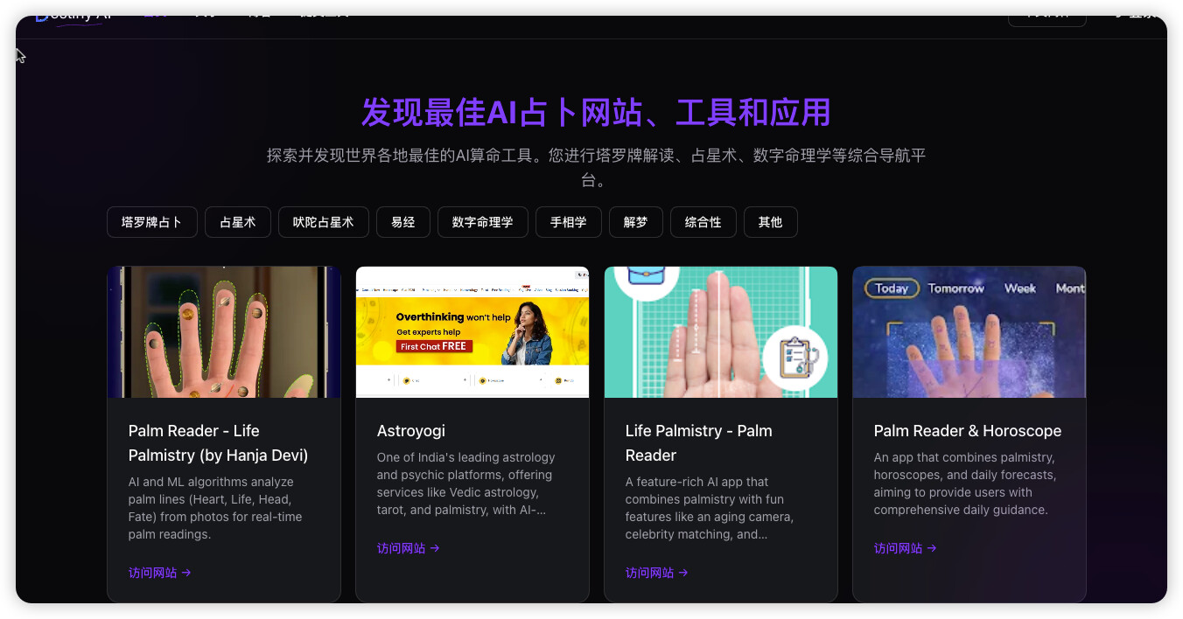Click the 探索并发现世界各地 subtitle paragraph
This screenshot has height=619, width=1183.
click(596, 168)
